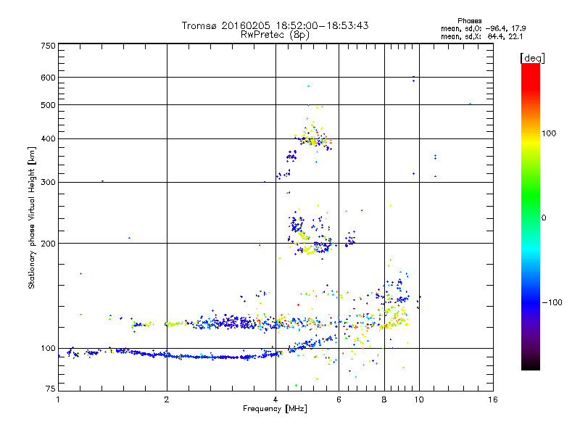Click the 'mean, sd,O: -96.4, 17.9' line
Screen dimensions: 580x435
(483, 28)
